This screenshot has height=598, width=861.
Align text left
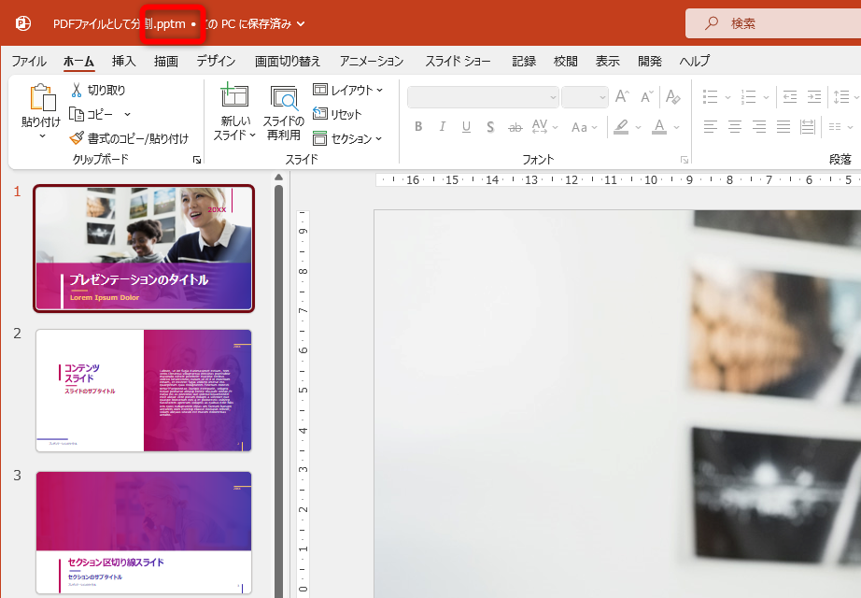click(x=711, y=127)
